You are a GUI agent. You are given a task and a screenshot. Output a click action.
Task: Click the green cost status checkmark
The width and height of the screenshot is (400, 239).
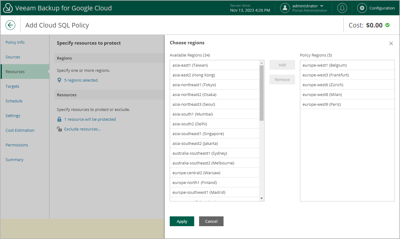[387, 25]
